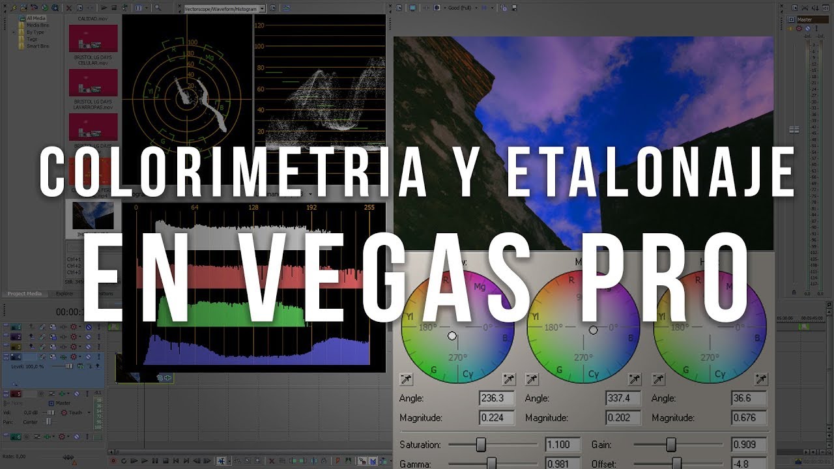Copy preview snapshot to clipboard
The width and height of the screenshot is (834, 469).
point(504,7)
